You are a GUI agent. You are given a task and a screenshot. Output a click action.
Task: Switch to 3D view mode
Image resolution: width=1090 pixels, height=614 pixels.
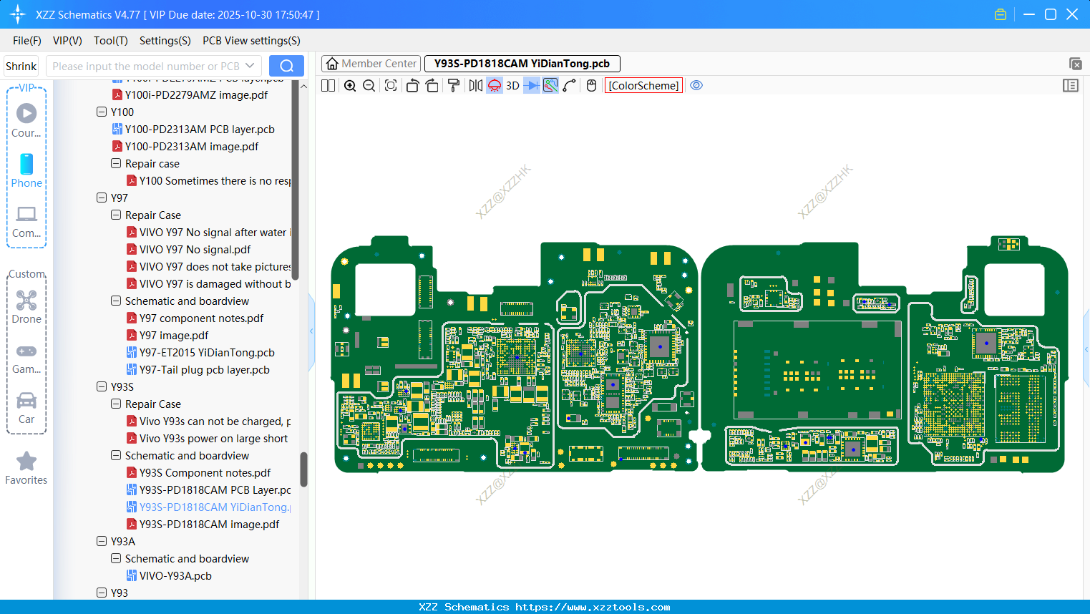(x=512, y=85)
